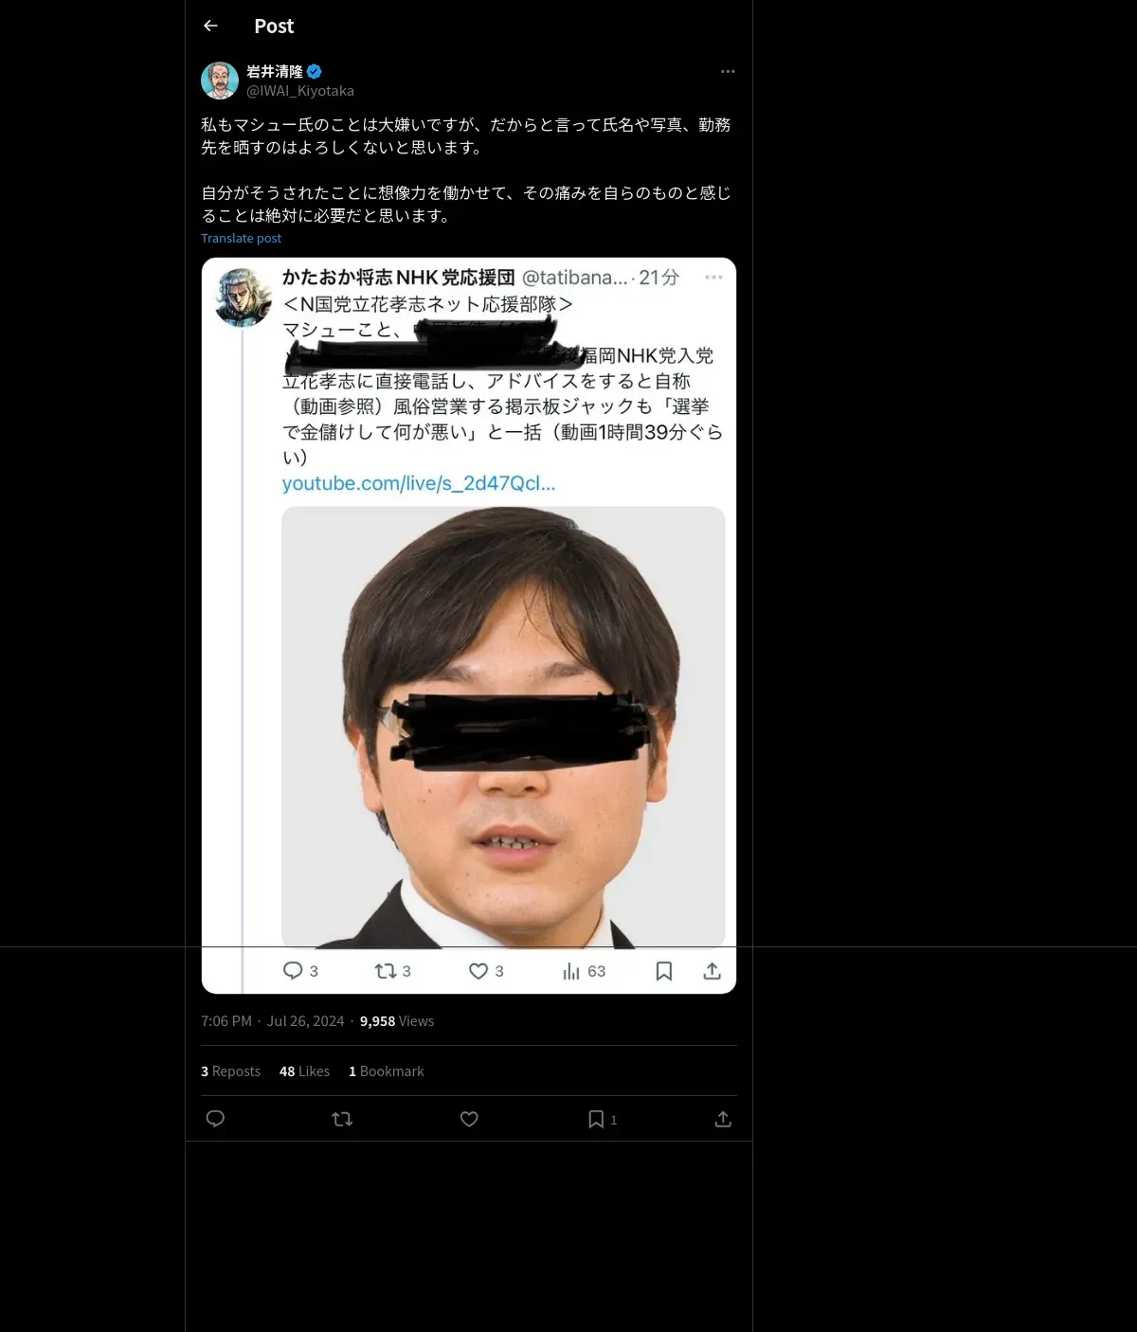
Task: Click the embedded tweet's comment icon
Action: [x=293, y=971]
